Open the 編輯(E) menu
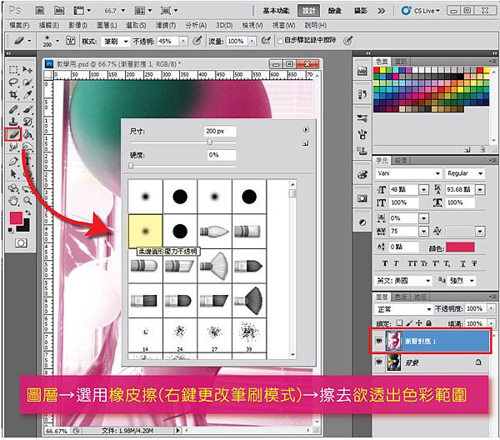This screenshot has height=440, width=500. 49,25
